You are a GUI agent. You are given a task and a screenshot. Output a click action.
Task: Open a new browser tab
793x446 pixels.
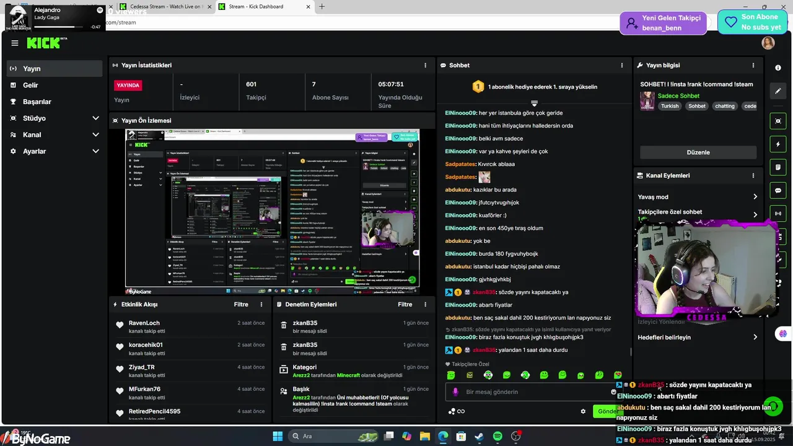(322, 7)
